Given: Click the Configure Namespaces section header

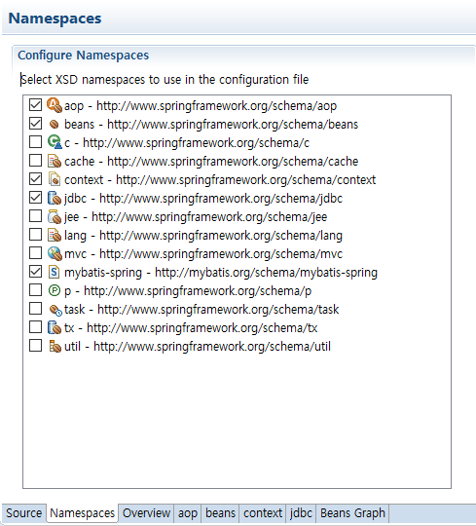Looking at the screenshot, I should (x=83, y=55).
